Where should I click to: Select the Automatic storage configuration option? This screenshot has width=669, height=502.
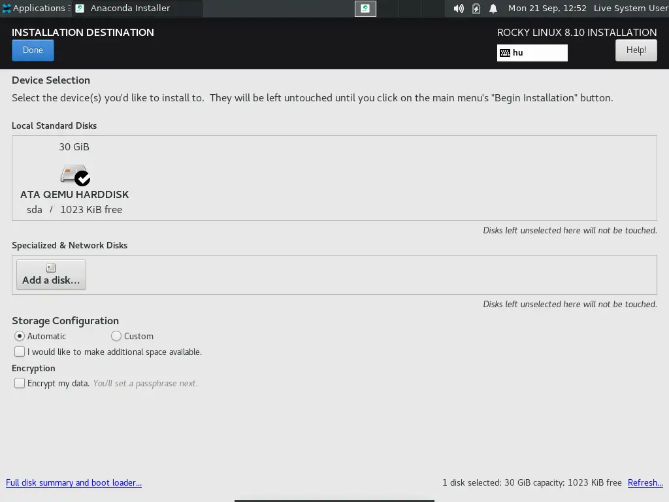pos(41,337)
